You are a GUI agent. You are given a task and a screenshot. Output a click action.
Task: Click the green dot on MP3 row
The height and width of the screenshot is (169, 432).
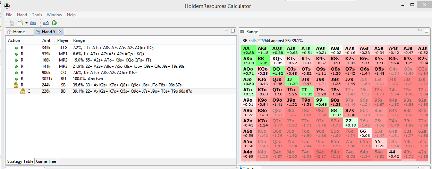tap(16, 66)
